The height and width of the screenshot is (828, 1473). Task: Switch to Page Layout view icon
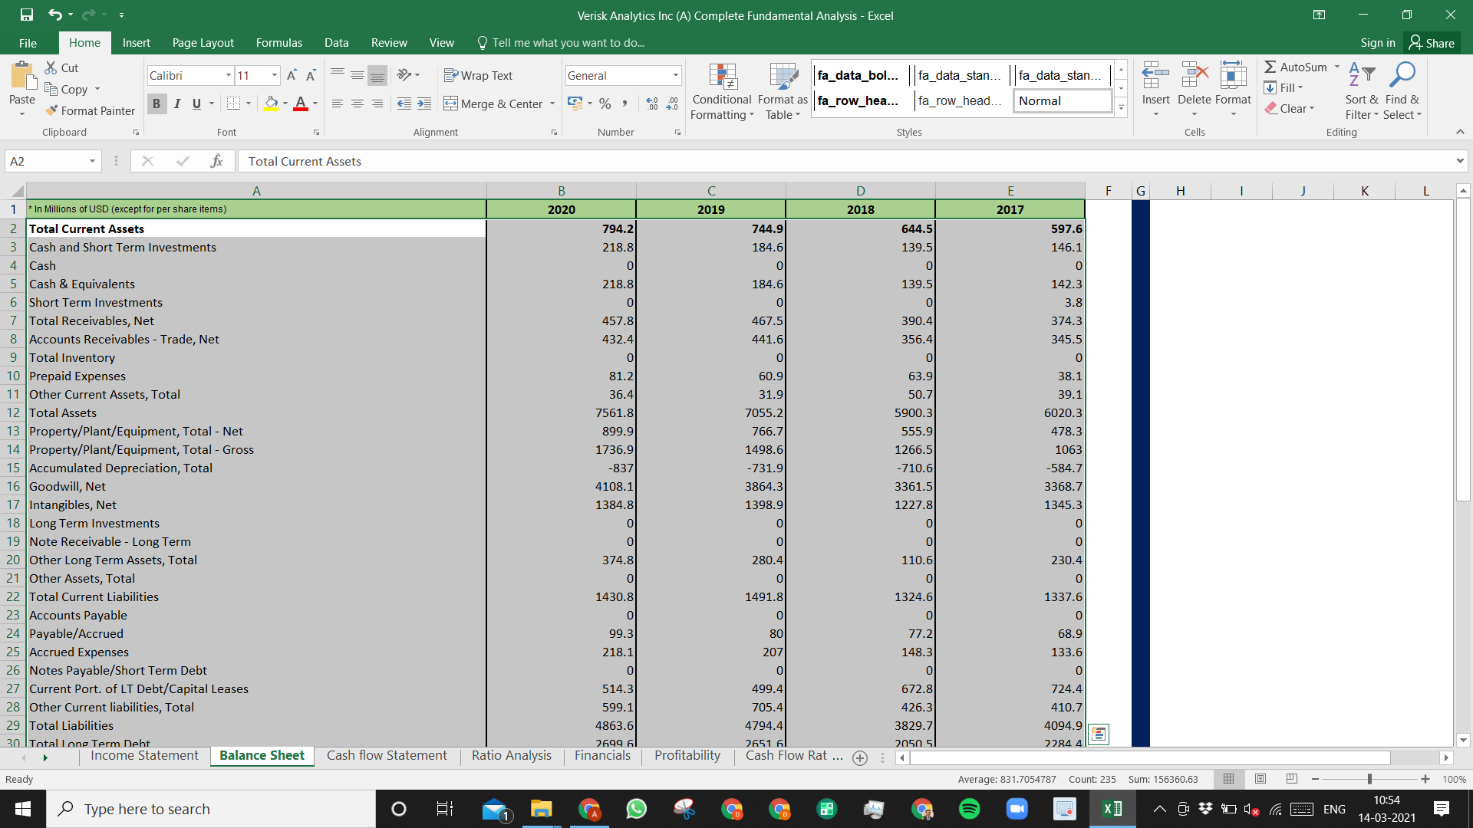(1260, 779)
